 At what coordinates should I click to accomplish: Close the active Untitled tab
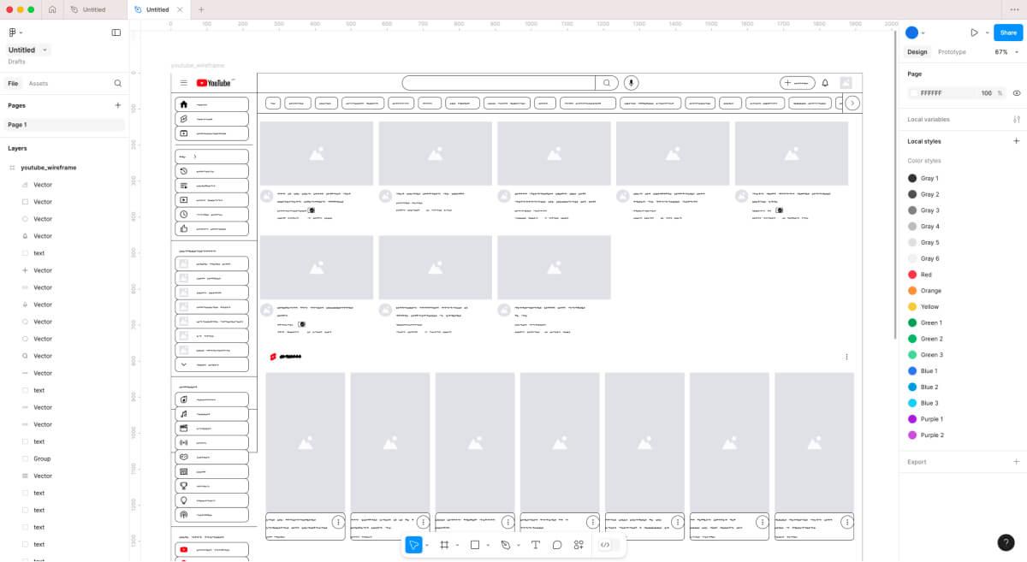tap(181, 9)
